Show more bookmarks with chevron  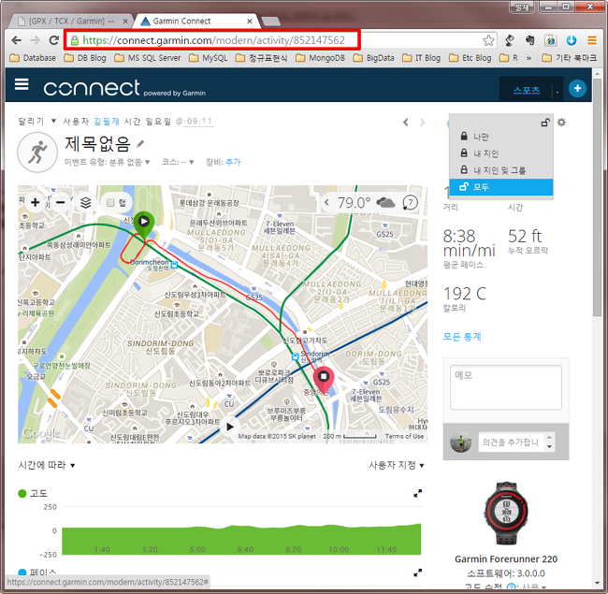click(x=528, y=58)
